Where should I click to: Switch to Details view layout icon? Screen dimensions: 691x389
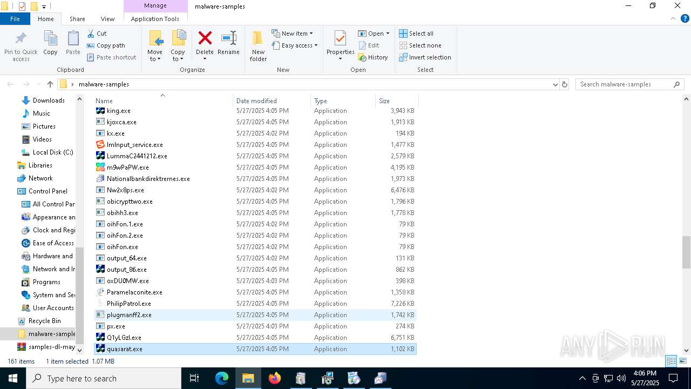[x=671, y=361]
